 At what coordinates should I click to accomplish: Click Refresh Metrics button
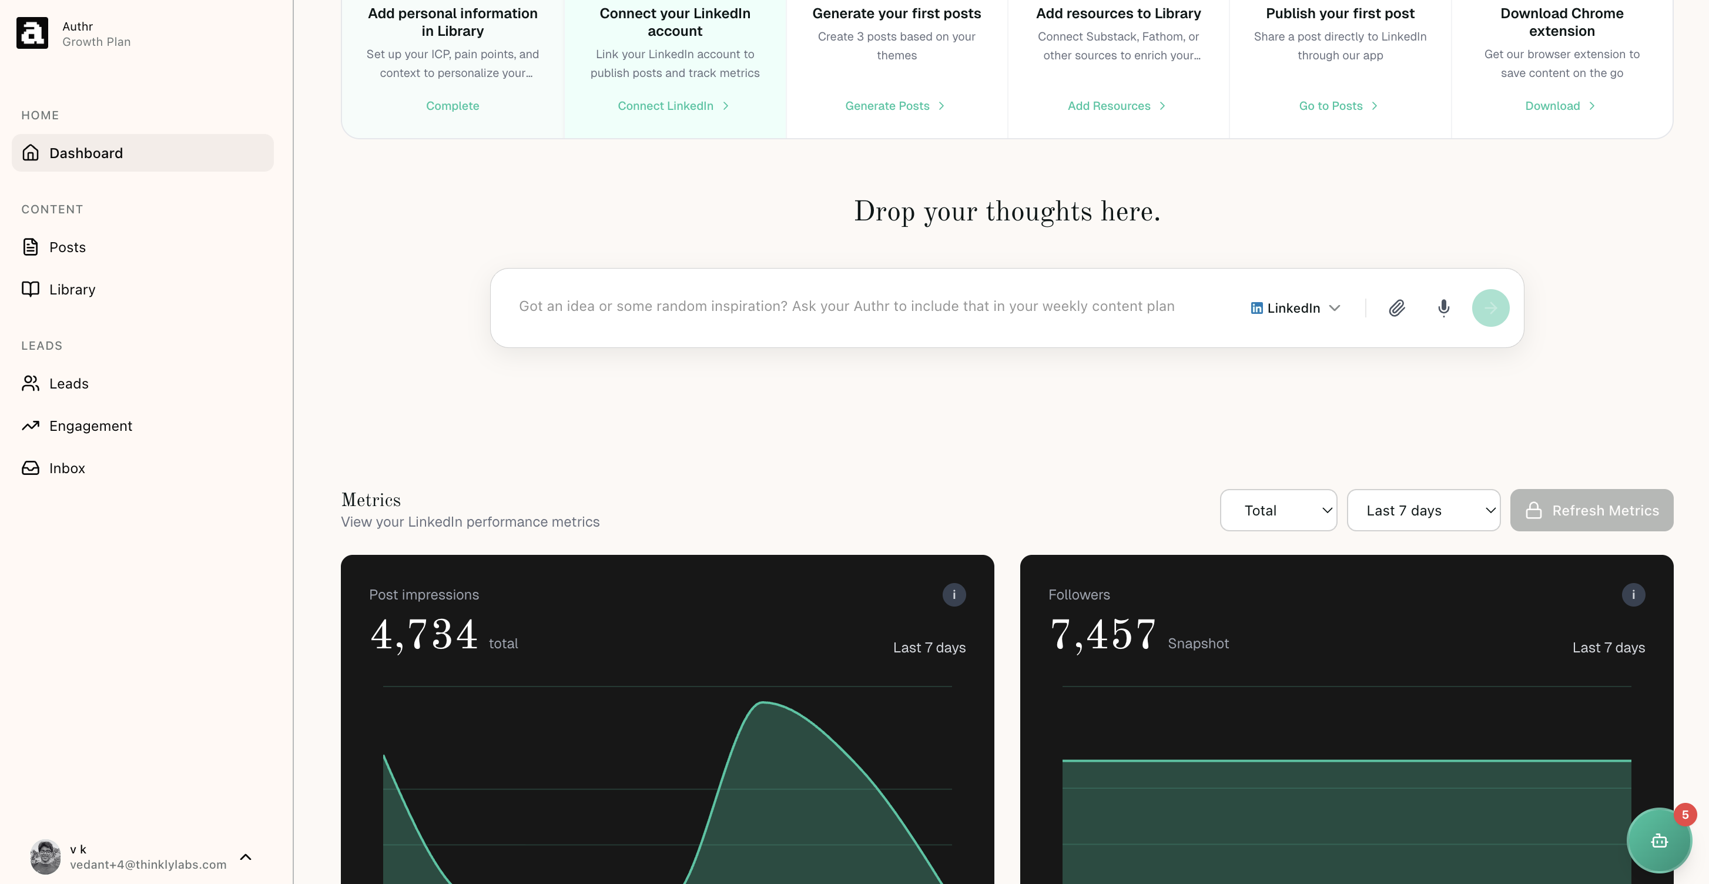tap(1591, 510)
